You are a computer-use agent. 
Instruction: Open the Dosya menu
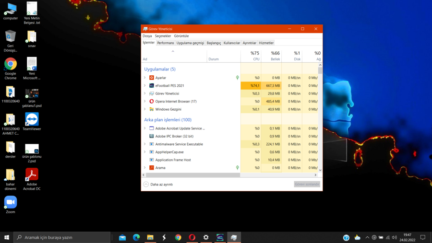point(147,36)
